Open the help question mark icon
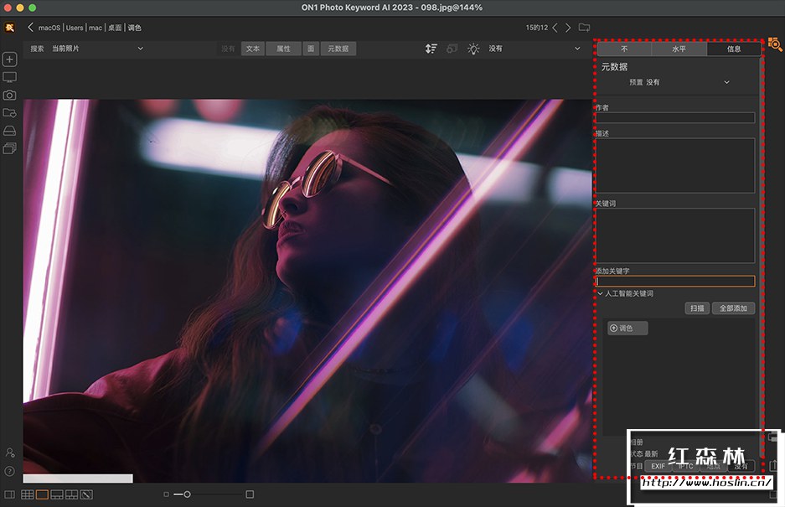Screen dimensions: 785x507 [x=10, y=471]
